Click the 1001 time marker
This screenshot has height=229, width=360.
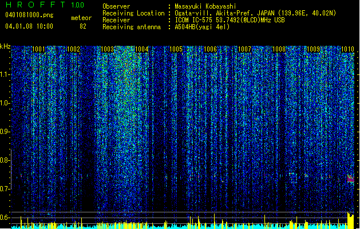pos(38,49)
